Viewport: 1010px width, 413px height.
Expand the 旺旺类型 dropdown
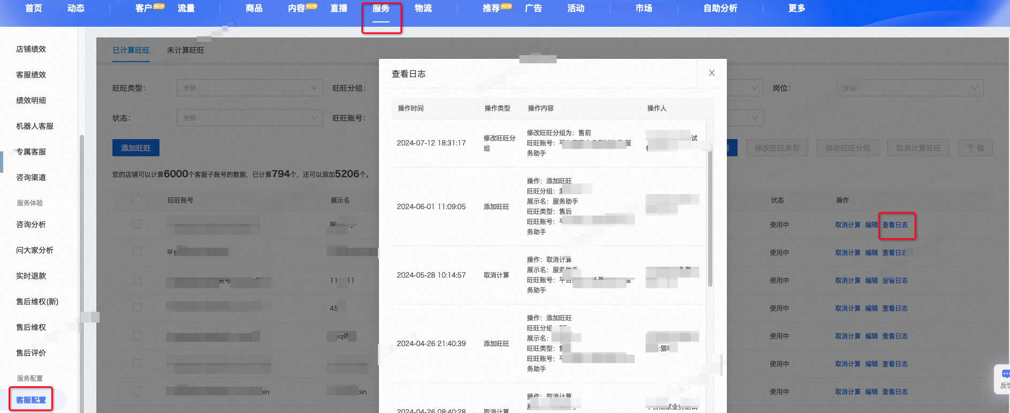(250, 88)
